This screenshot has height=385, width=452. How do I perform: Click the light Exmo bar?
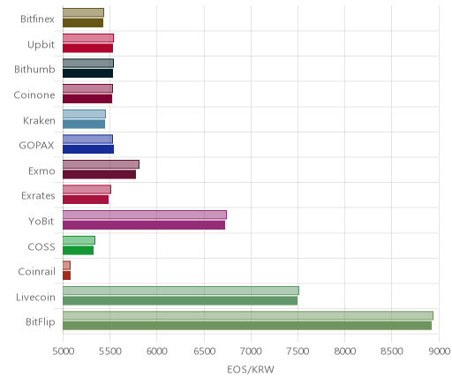coord(101,164)
